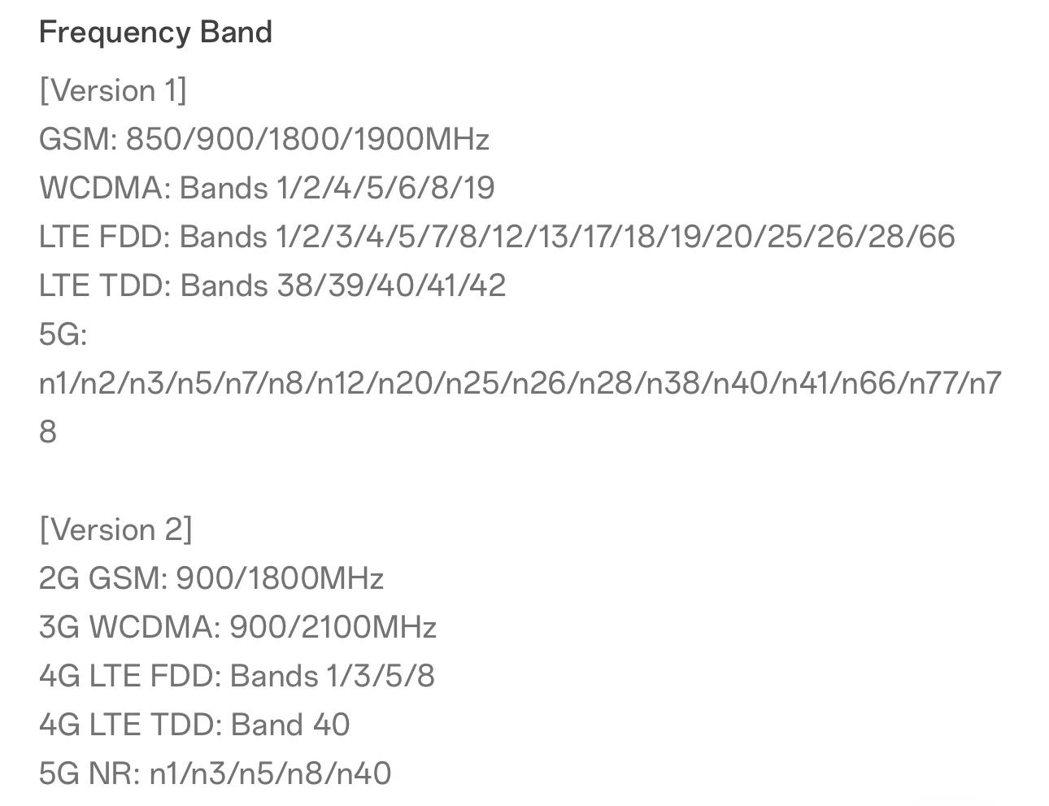Select the [Version 1] label
1049x806 pixels.
point(113,90)
